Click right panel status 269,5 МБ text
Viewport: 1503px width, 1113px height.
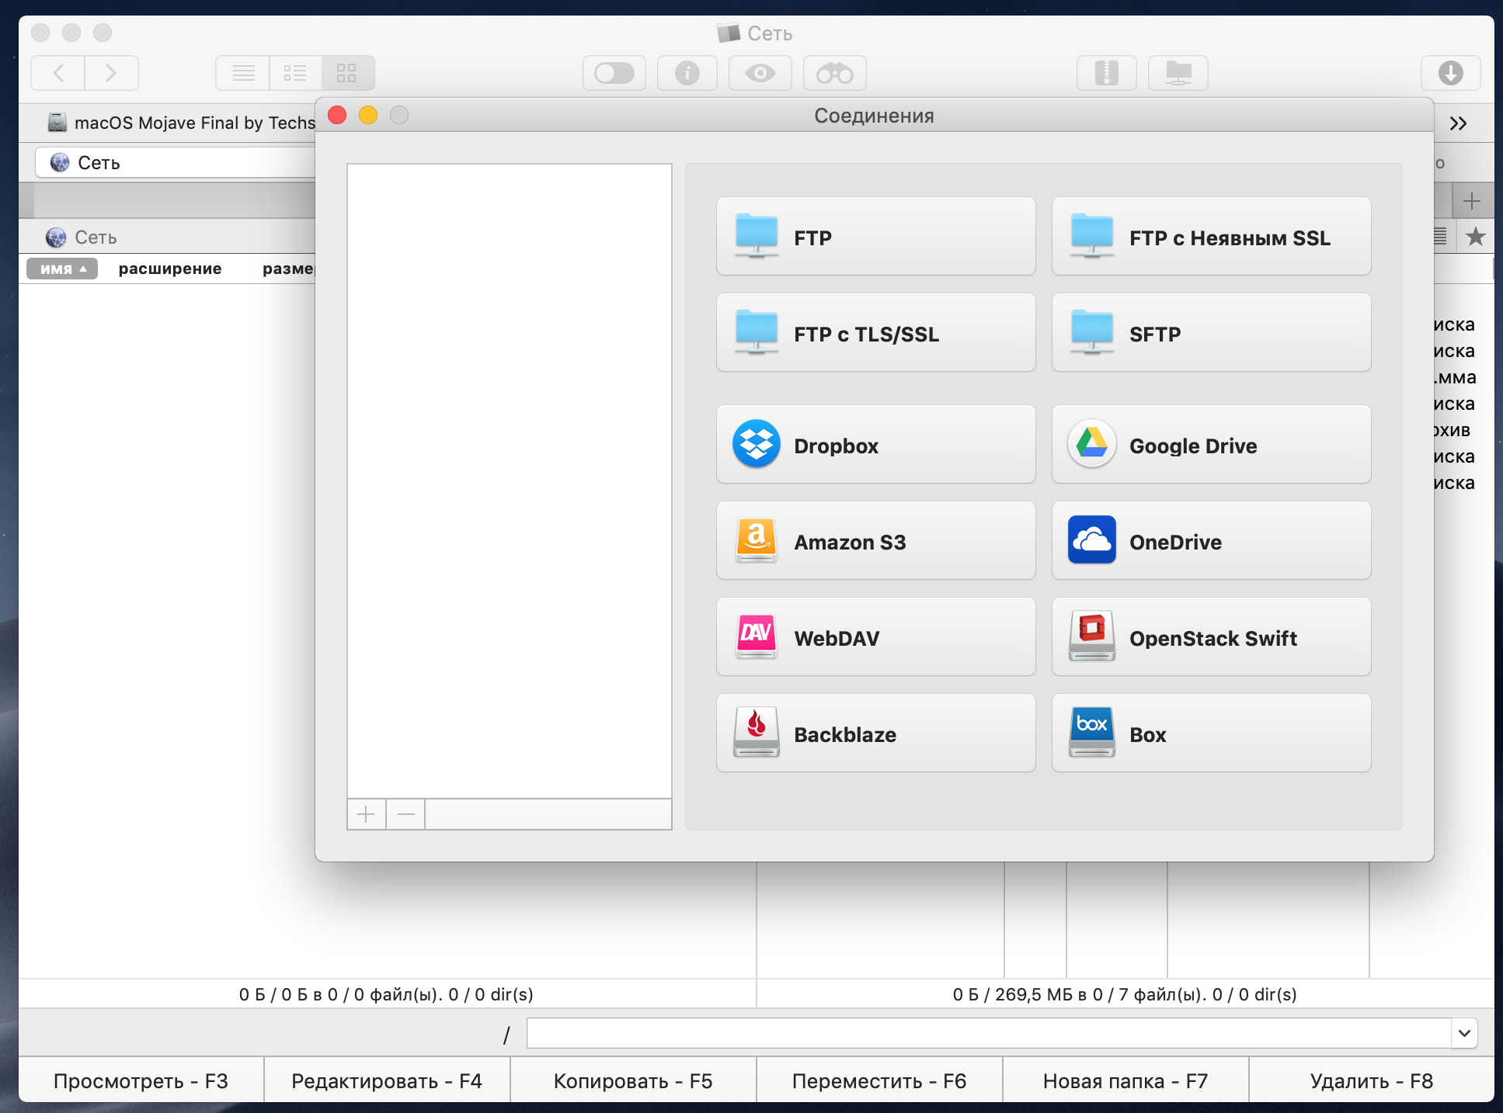coord(1125,994)
